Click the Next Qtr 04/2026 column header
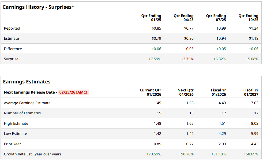Image resolution: width=263 pixels, height=161 pixels. click(186, 92)
